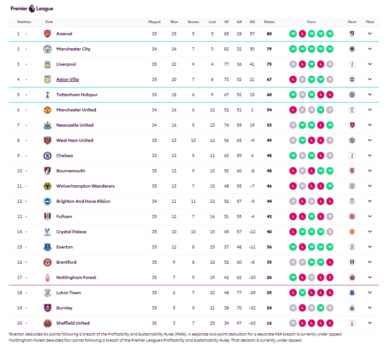This screenshot has height=349, width=390.
Task: Click the Manchester City crest icon
Action: click(47, 49)
